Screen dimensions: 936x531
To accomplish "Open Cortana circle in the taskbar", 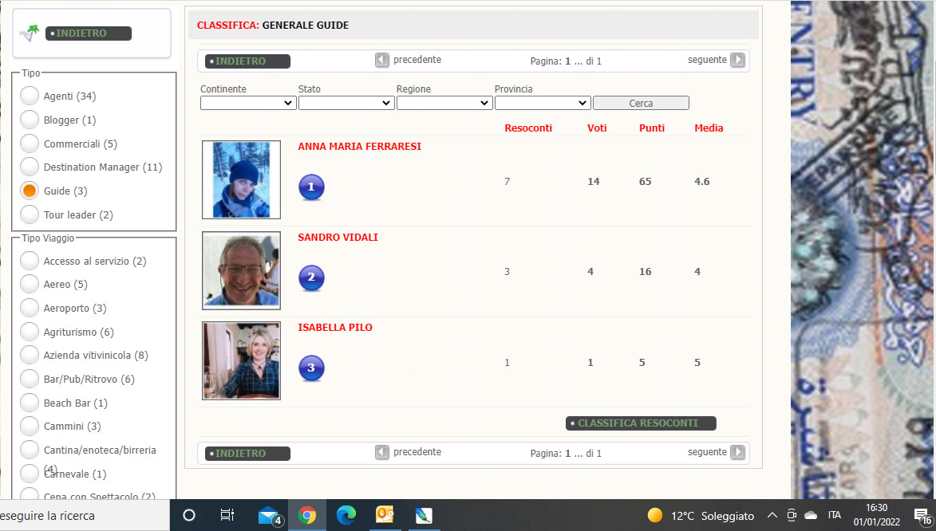I will tap(188, 515).
